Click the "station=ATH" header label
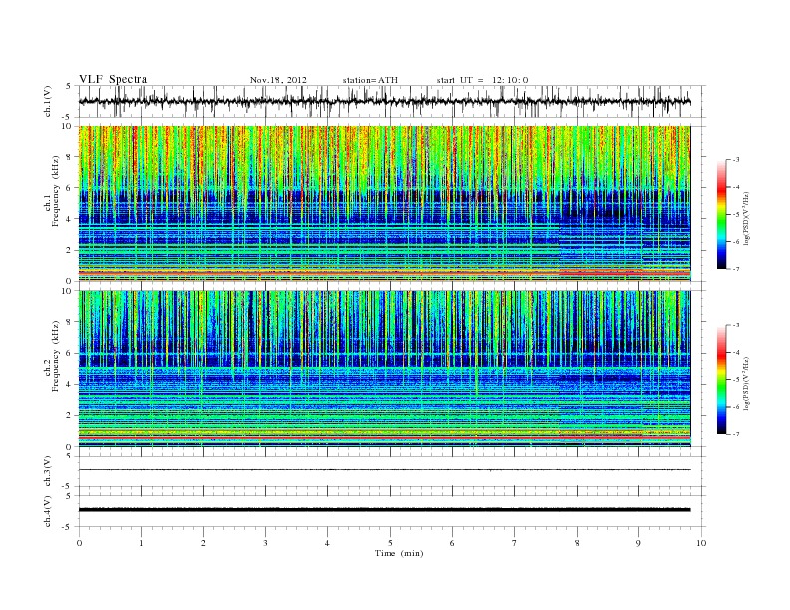Image resolution: width=790 pixels, height=610 pixels. [x=370, y=80]
